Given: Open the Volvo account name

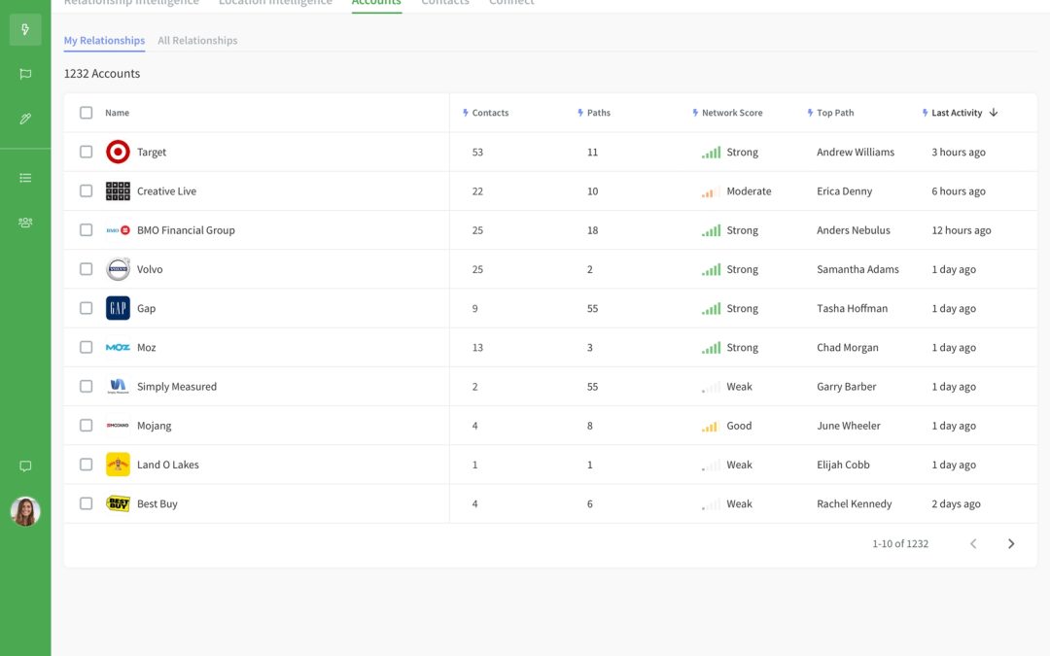Looking at the screenshot, I should point(150,269).
